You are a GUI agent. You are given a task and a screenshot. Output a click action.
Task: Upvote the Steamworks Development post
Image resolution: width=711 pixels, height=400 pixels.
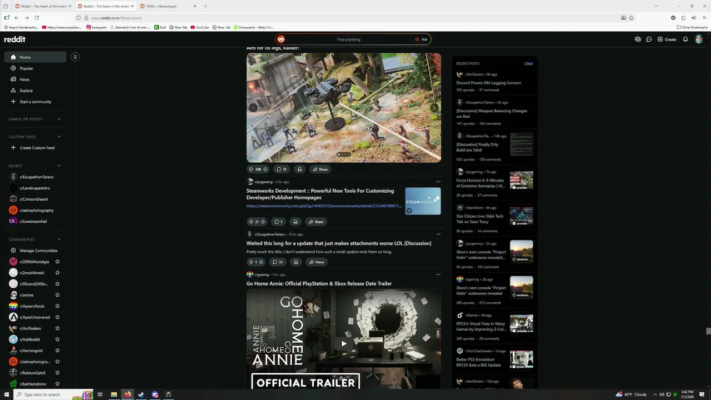pos(251,222)
